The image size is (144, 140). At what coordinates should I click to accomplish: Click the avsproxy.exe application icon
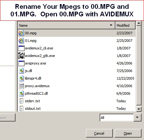coord(21,63)
